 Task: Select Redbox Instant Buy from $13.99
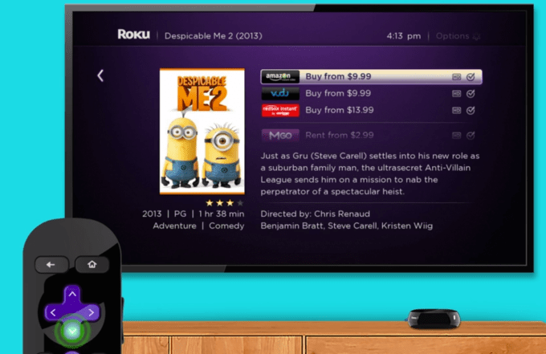point(371,110)
